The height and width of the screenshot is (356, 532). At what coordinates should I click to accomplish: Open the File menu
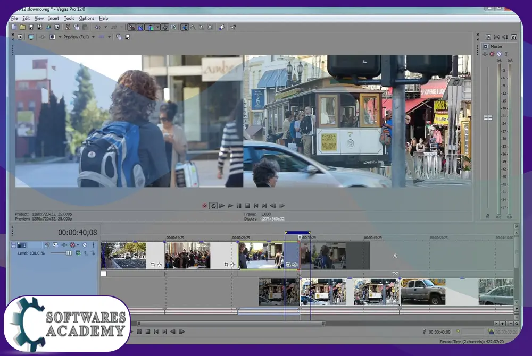(x=14, y=18)
